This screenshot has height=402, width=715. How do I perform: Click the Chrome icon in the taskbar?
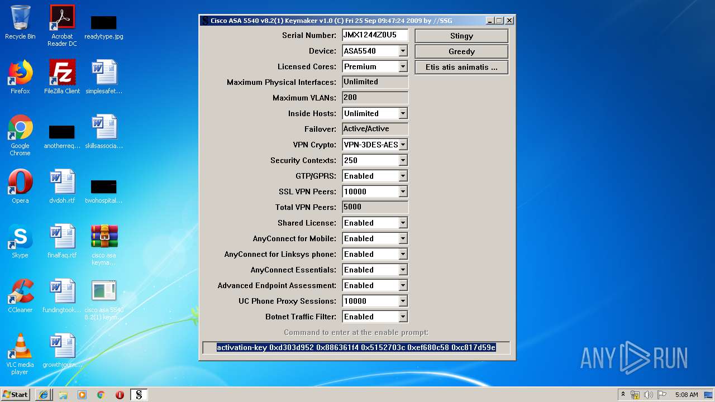pyautogui.click(x=101, y=395)
